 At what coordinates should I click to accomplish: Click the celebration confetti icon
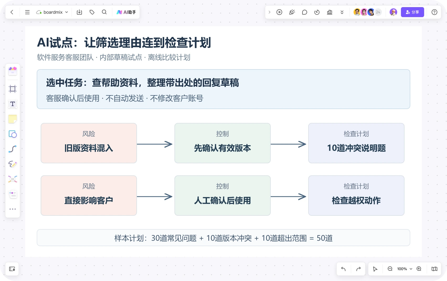coord(292,12)
